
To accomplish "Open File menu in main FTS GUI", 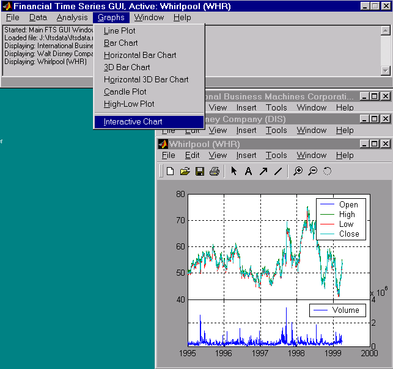I will coord(13,18).
